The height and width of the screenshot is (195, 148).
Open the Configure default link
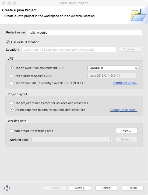point(124,110)
